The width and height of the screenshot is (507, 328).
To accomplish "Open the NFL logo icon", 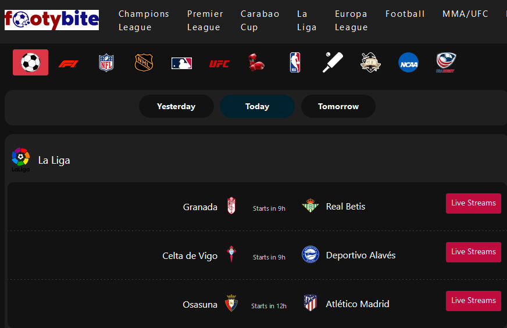I will [106, 63].
